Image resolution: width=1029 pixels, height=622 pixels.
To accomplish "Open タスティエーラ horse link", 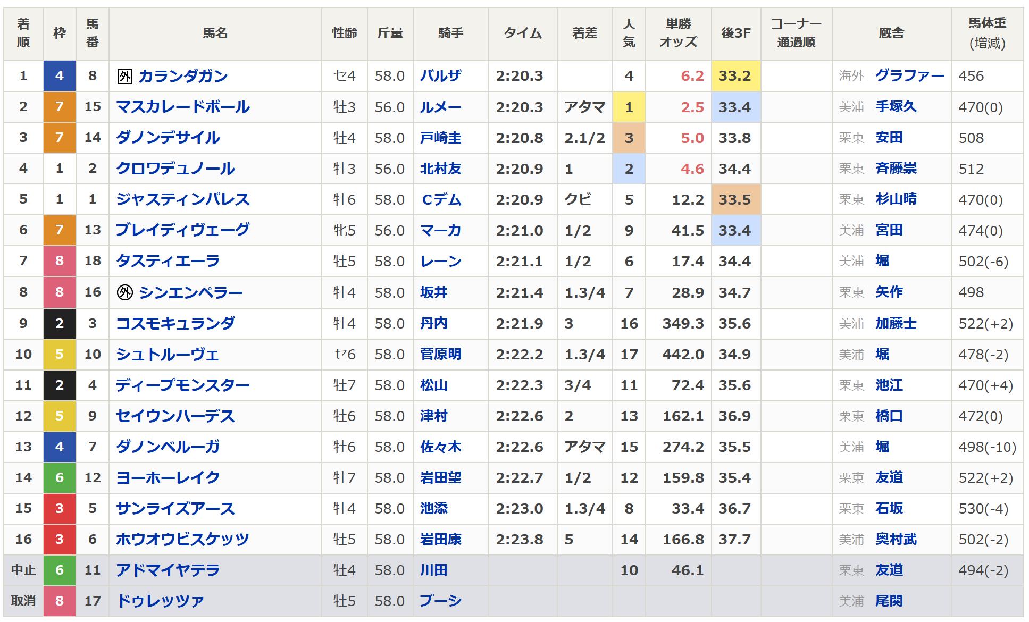I will pyautogui.click(x=168, y=261).
